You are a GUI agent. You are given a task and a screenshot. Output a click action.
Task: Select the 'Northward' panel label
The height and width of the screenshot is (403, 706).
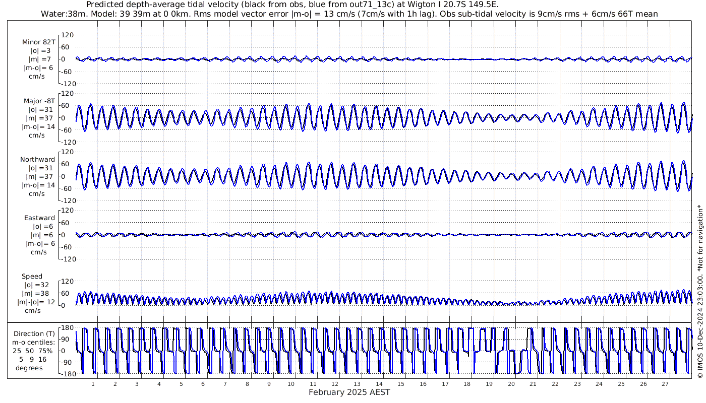37,159
